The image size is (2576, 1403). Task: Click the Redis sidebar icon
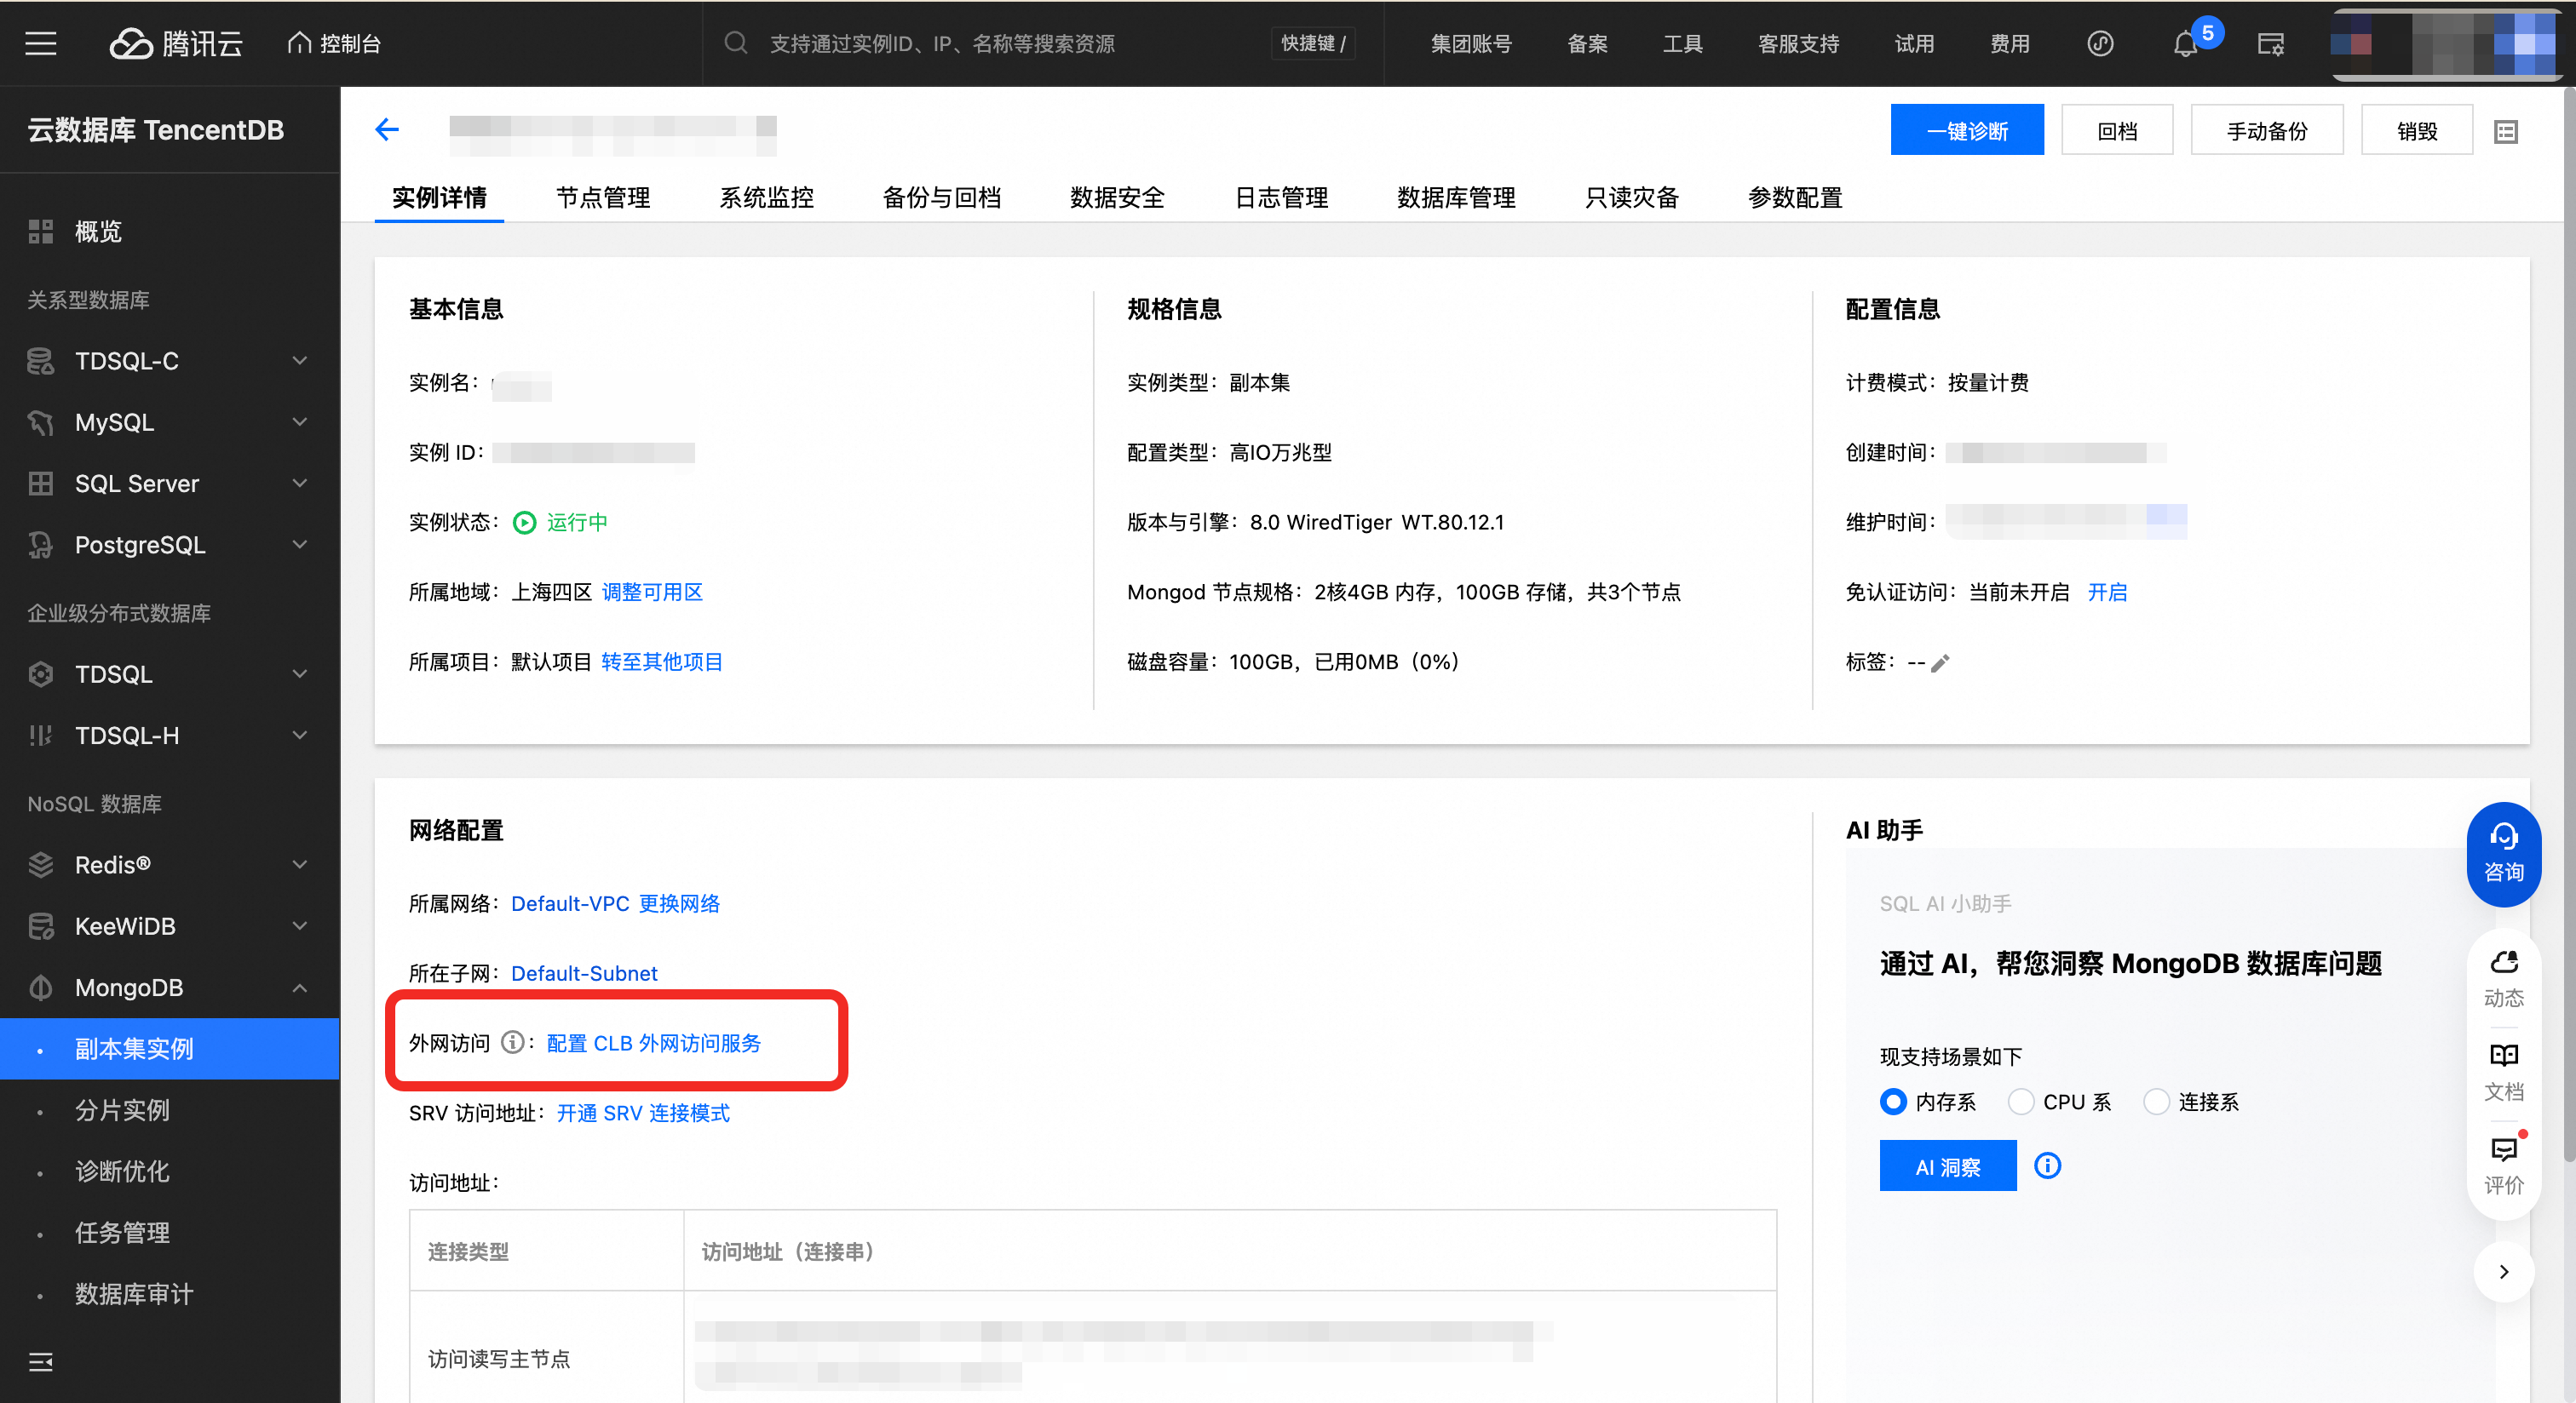[x=41, y=866]
